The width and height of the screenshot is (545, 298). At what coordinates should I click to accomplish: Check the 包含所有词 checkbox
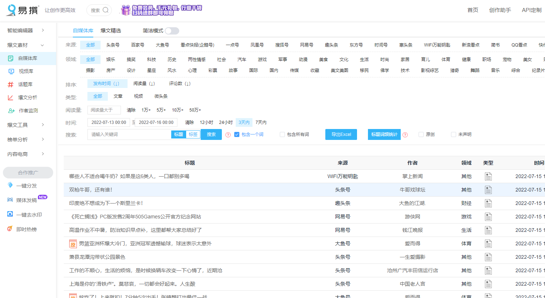282,134
